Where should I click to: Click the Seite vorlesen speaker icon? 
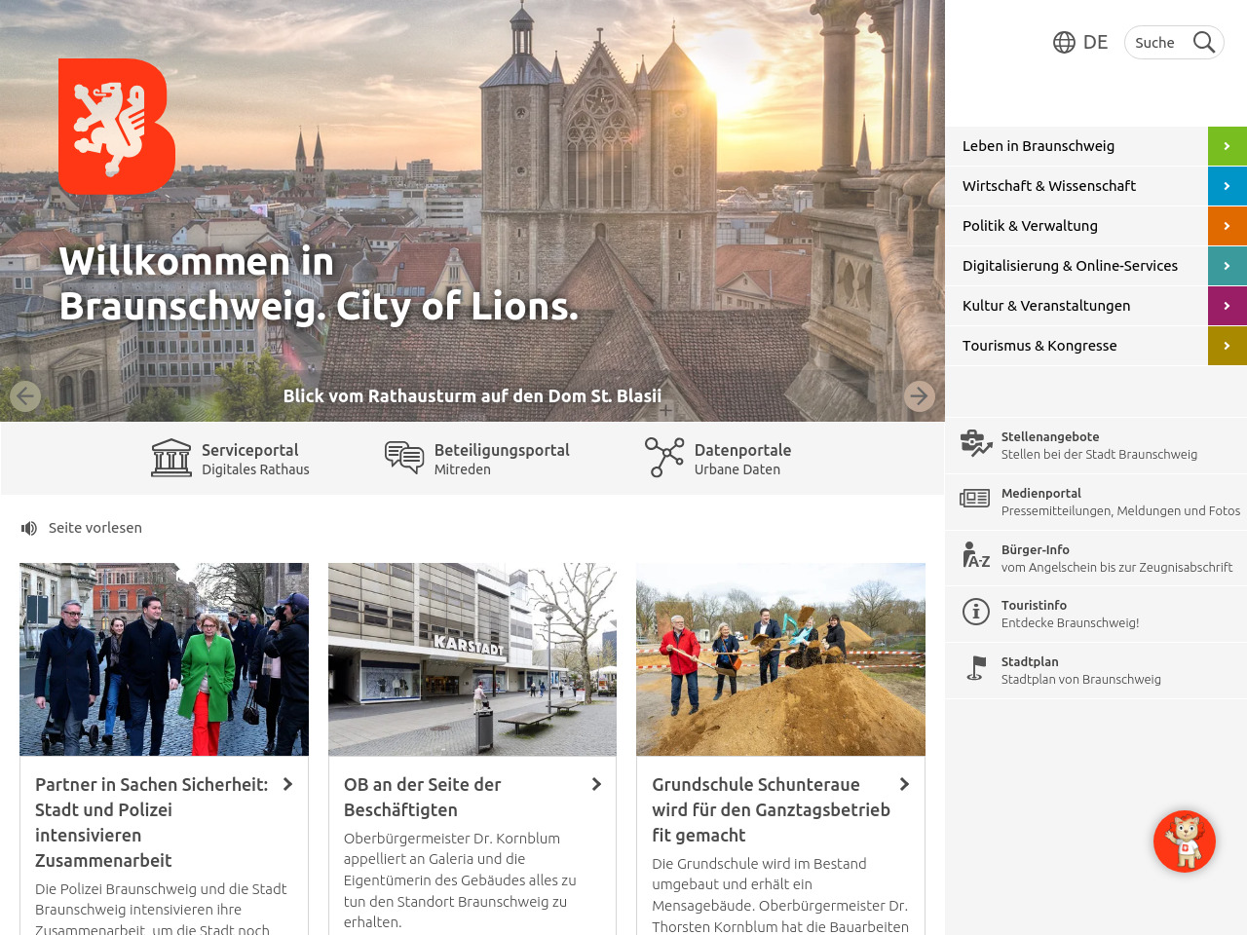(x=29, y=528)
